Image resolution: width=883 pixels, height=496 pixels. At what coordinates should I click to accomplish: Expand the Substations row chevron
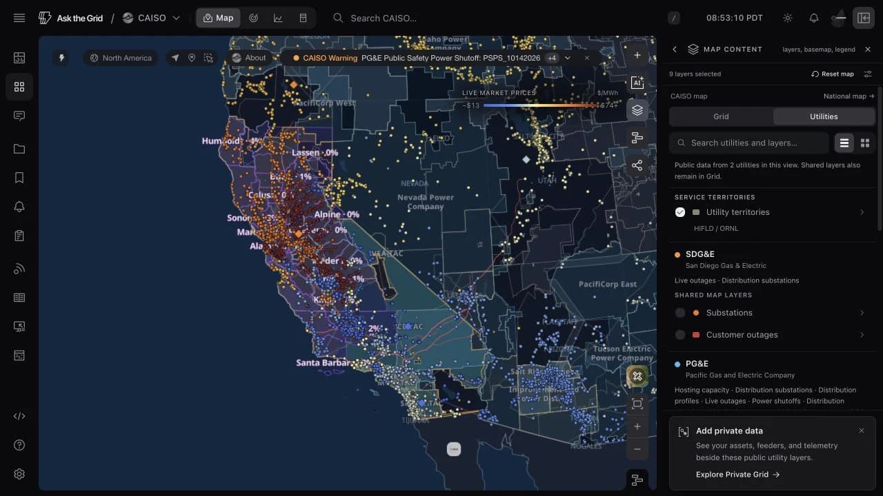click(x=862, y=313)
